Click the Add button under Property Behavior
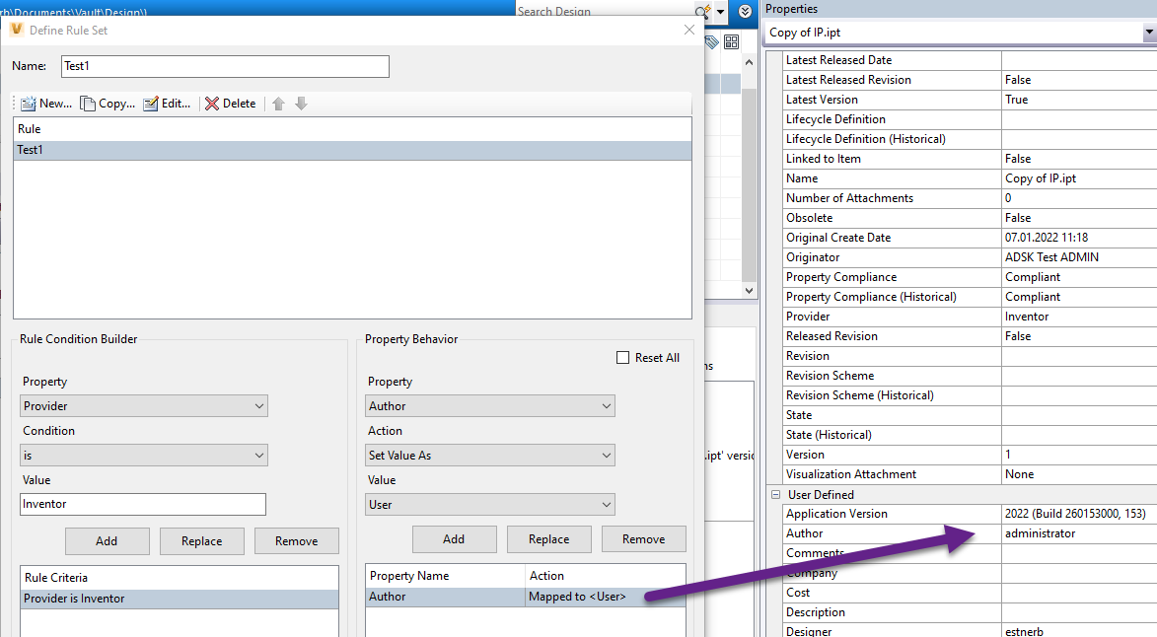Viewport: 1157px width, 637px height. coord(454,538)
